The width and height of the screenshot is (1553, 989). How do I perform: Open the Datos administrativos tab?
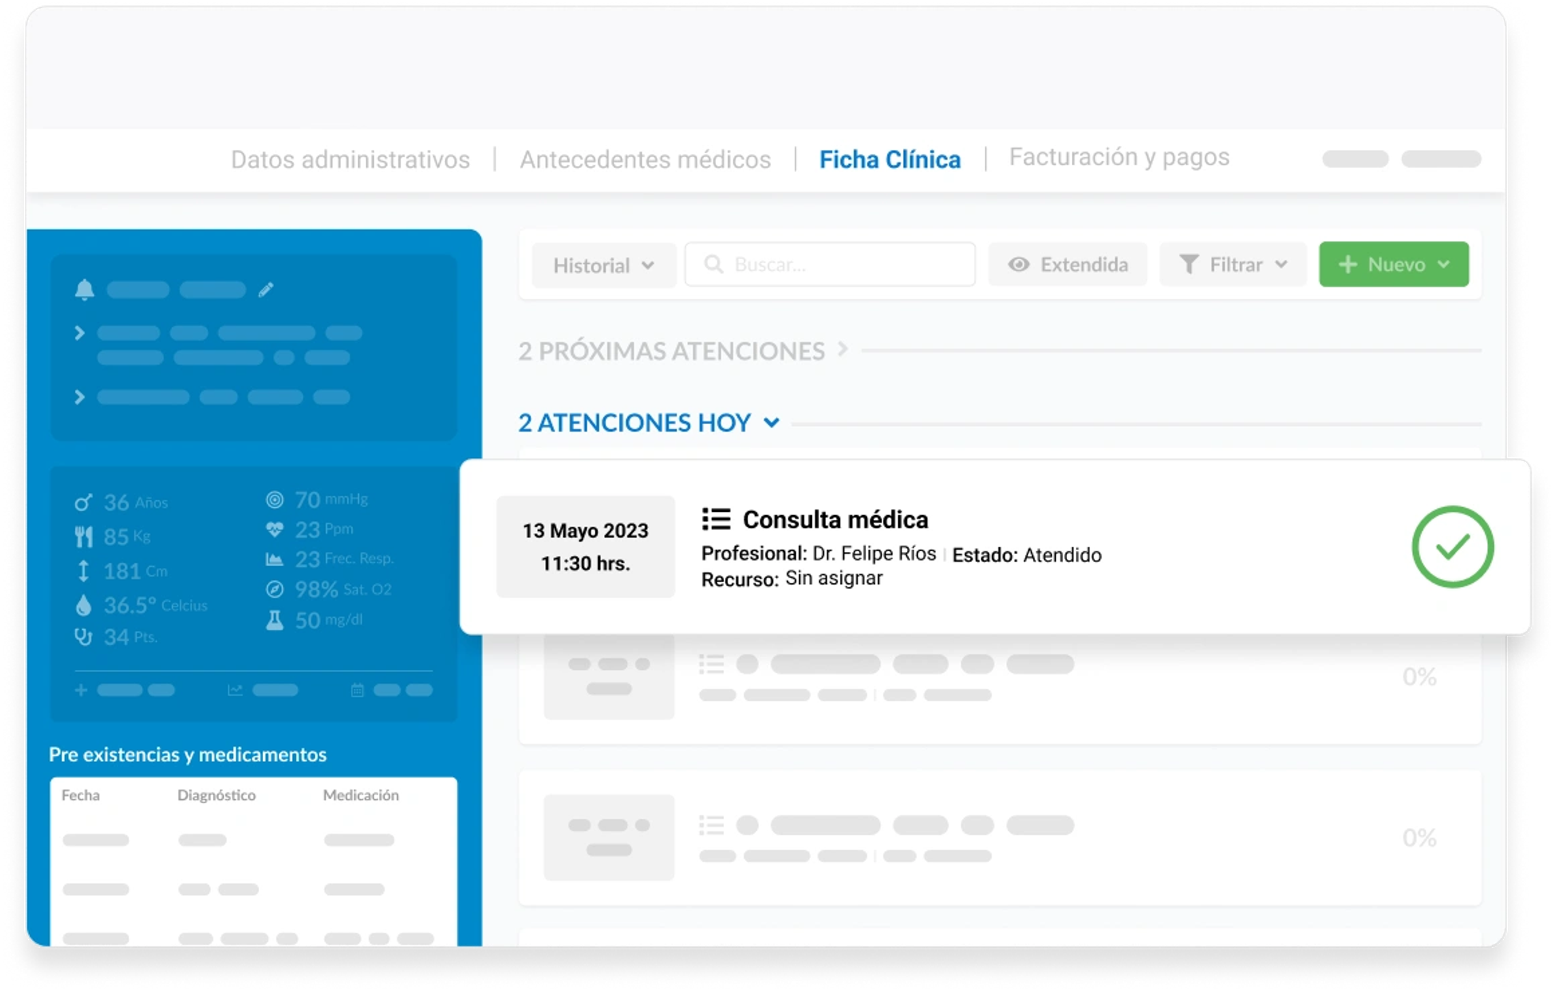point(350,159)
